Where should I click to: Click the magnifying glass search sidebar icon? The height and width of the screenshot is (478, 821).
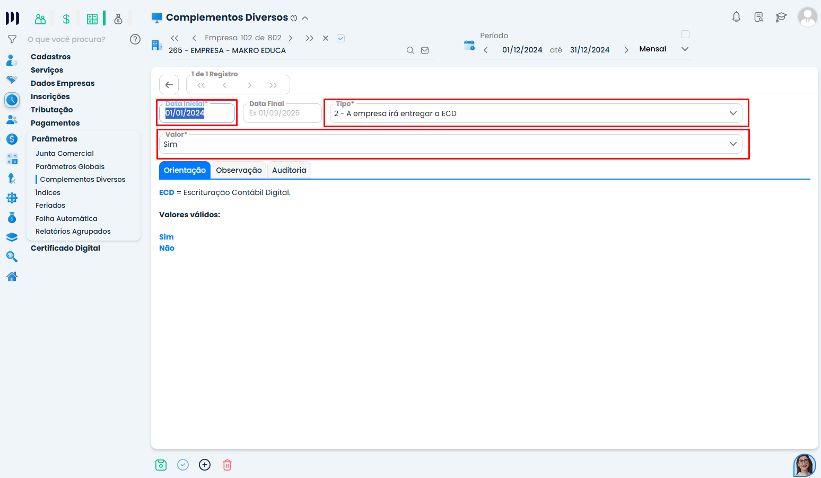click(x=12, y=256)
